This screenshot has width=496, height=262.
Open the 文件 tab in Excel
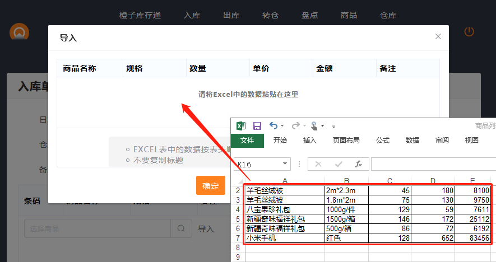(247, 141)
